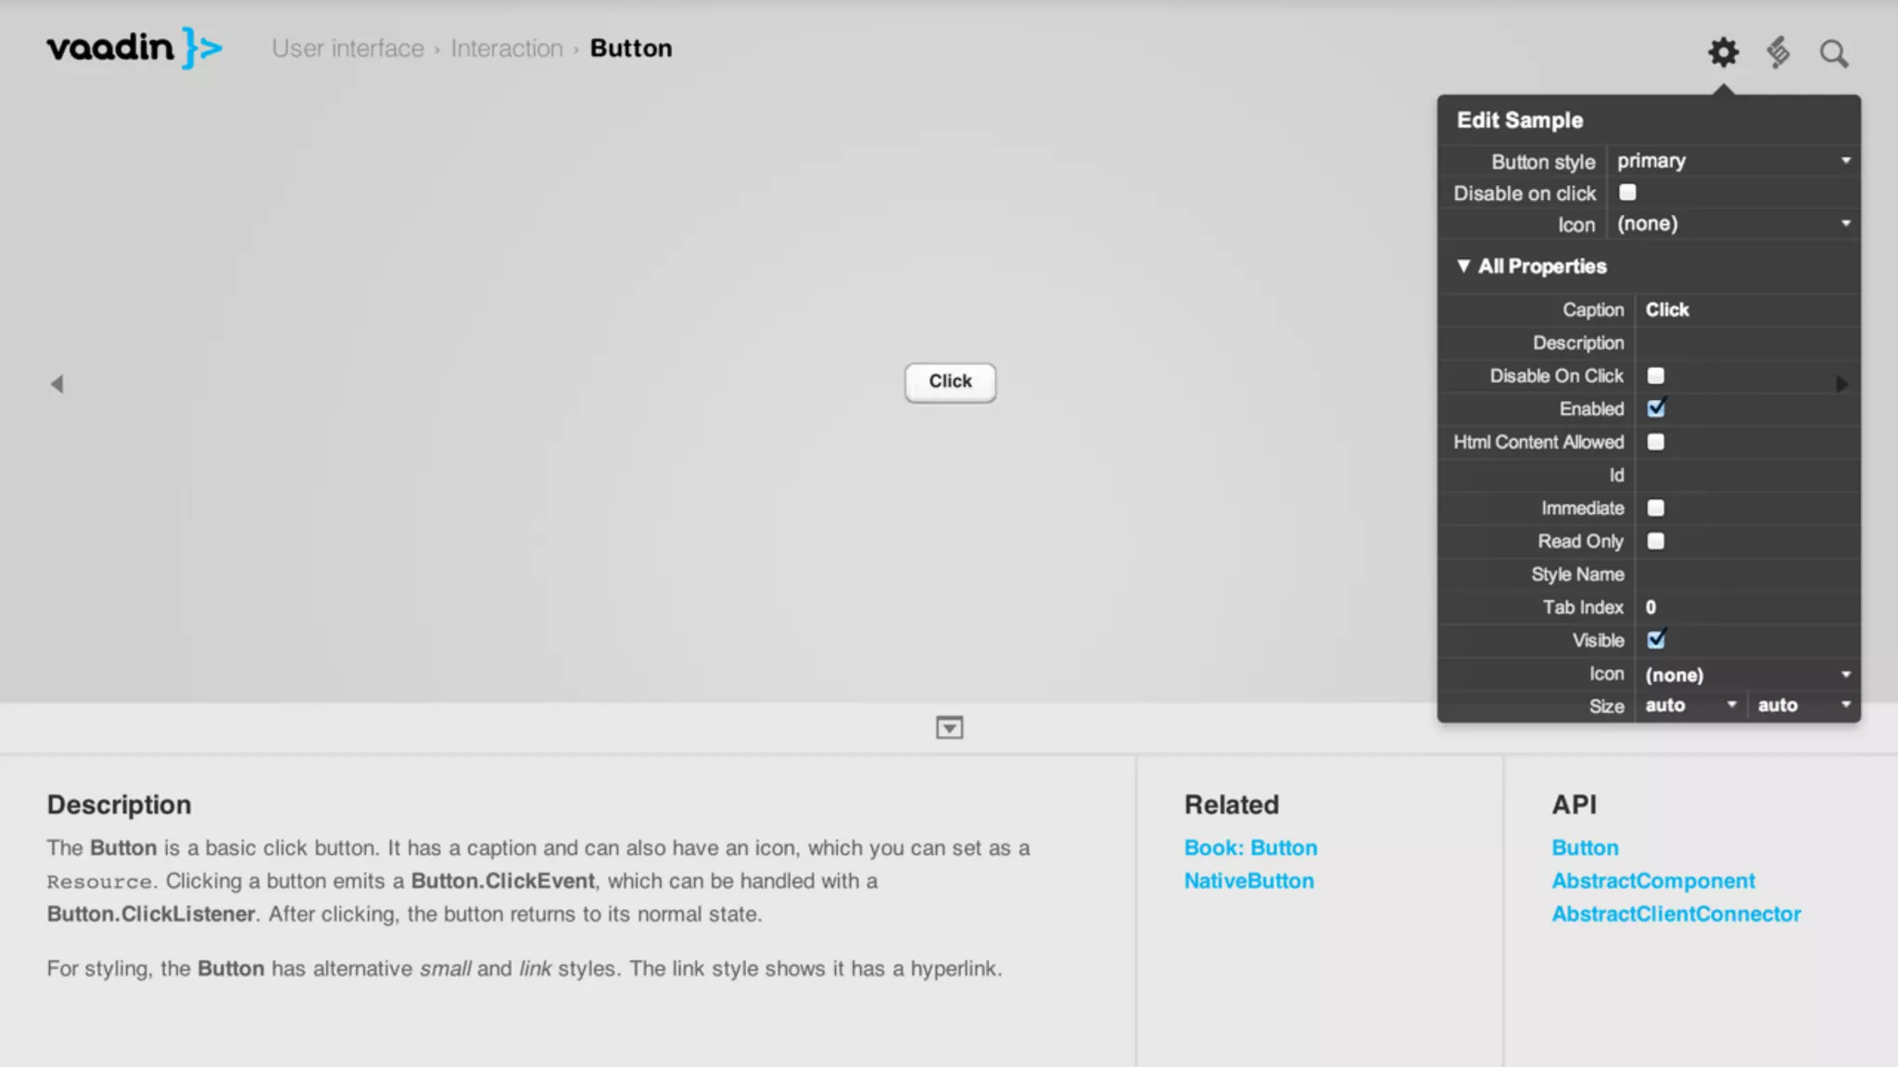The height and width of the screenshot is (1067, 1898).
Task: Open the source code icon in header
Action: pyautogui.click(x=1778, y=52)
